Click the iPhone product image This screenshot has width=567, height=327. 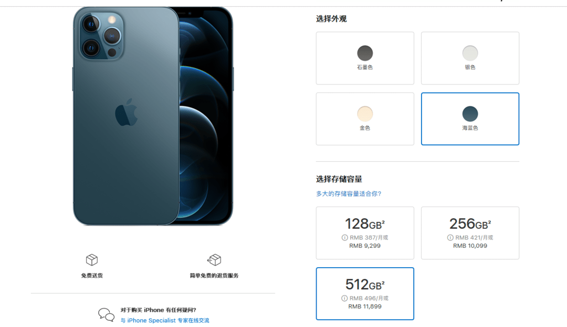[153, 116]
